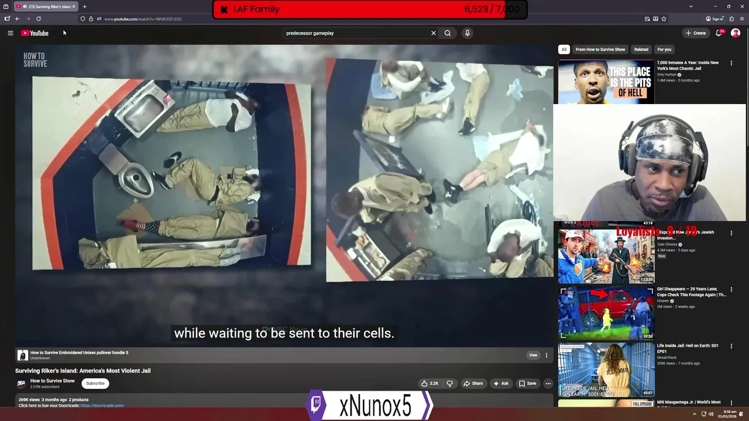Click the Share button

coord(473,384)
